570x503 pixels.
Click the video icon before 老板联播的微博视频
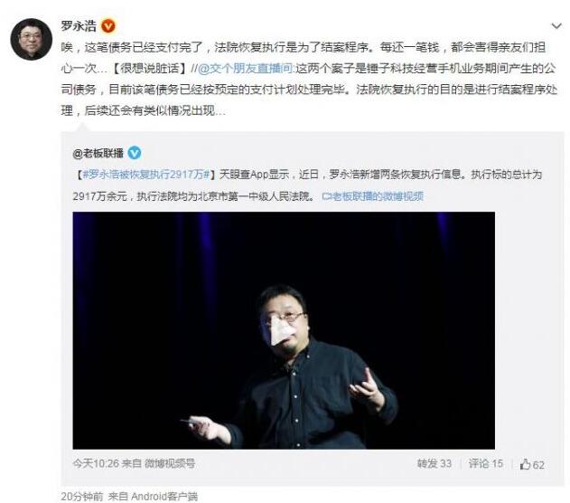tap(325, 196)
